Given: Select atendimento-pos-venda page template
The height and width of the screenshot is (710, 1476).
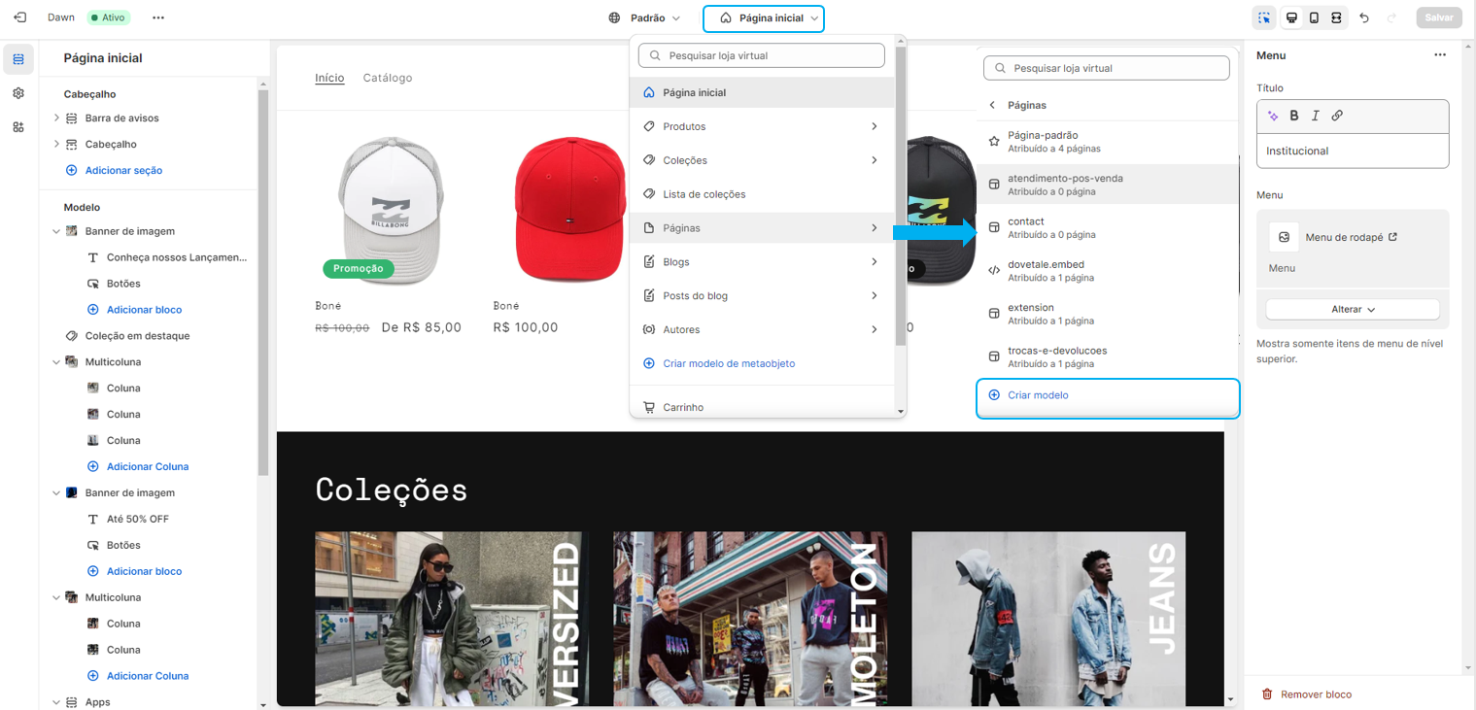Looking at the screenshot, I should 1108,185.
